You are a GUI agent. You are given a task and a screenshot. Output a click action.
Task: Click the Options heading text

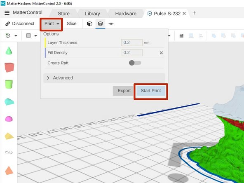click(51, 34)
